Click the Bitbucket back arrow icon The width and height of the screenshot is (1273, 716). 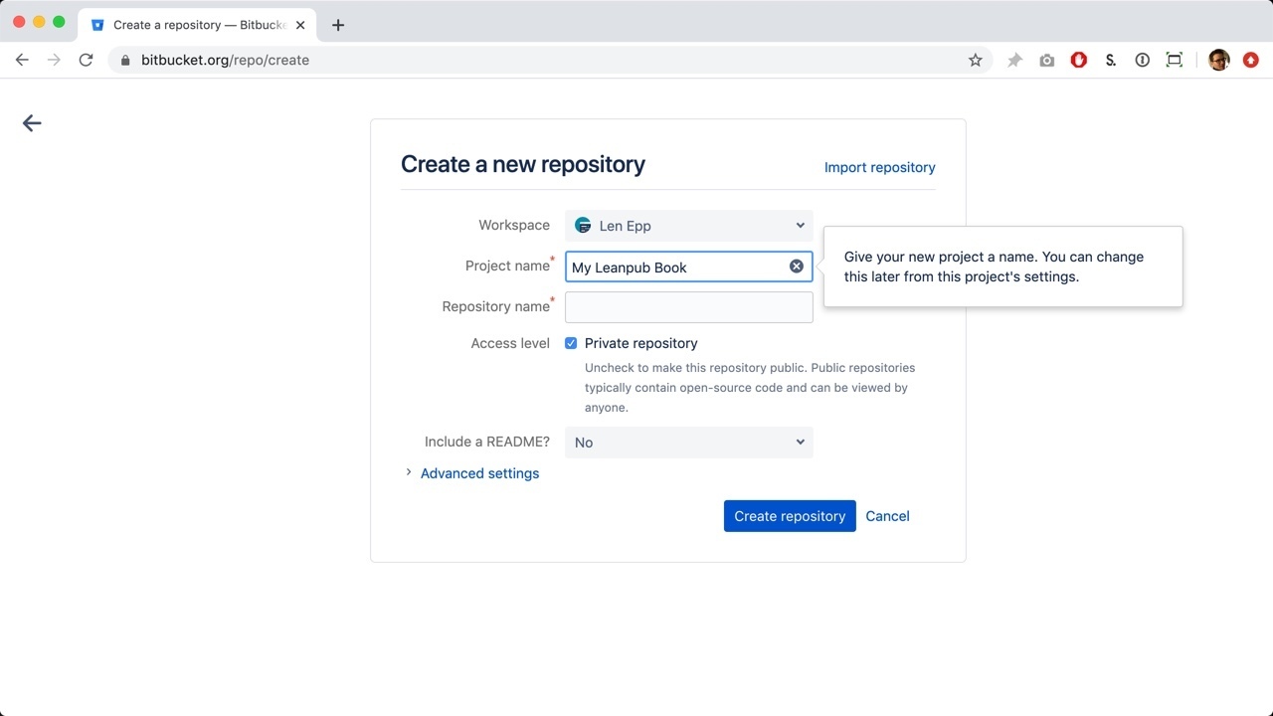[32, 123]
